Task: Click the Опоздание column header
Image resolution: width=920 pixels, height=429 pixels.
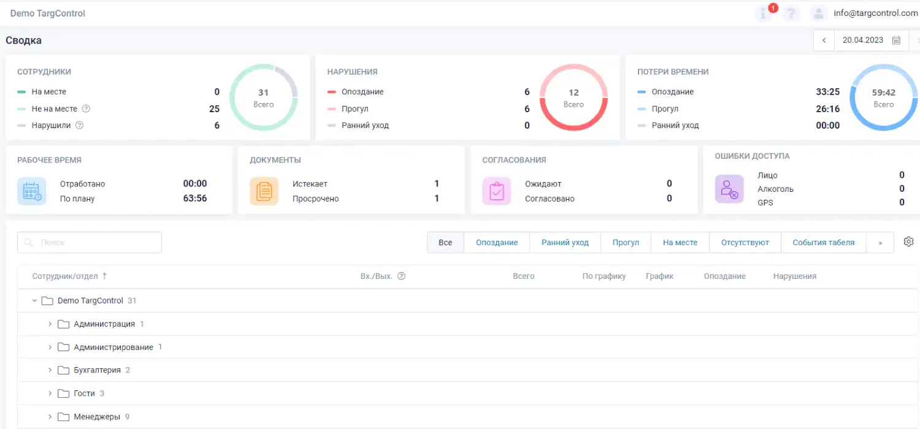Action: tap(725, 276)
